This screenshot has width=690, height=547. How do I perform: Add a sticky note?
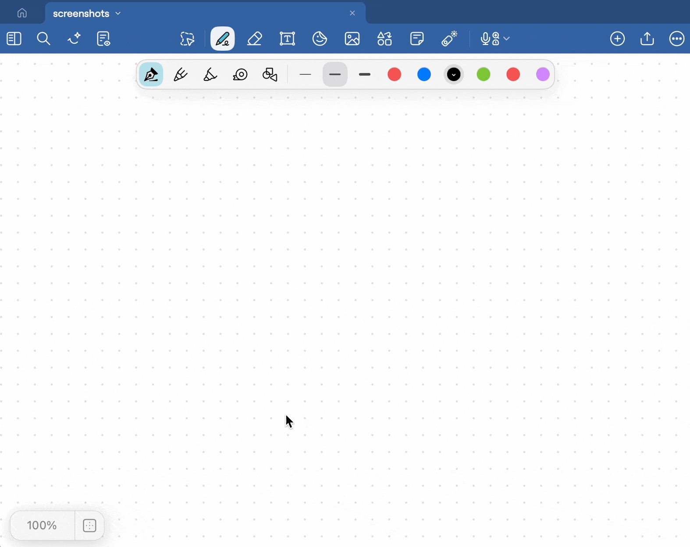417,39
